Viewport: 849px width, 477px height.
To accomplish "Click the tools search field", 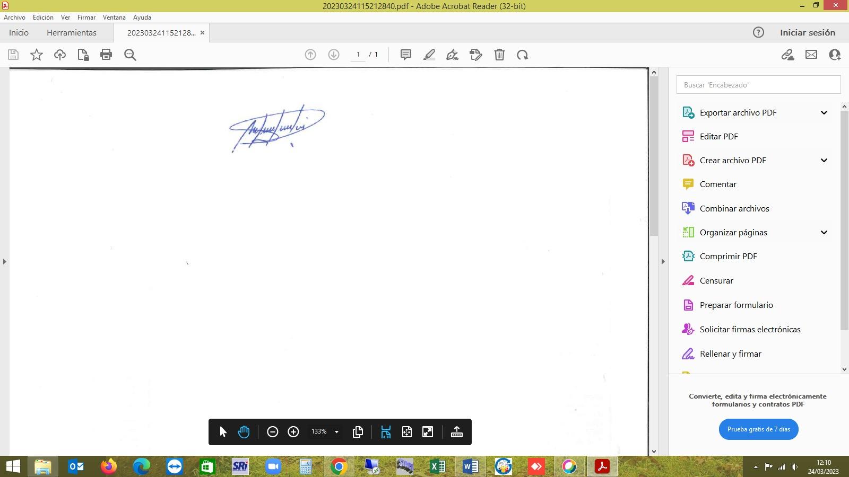I will coord(759,85).
